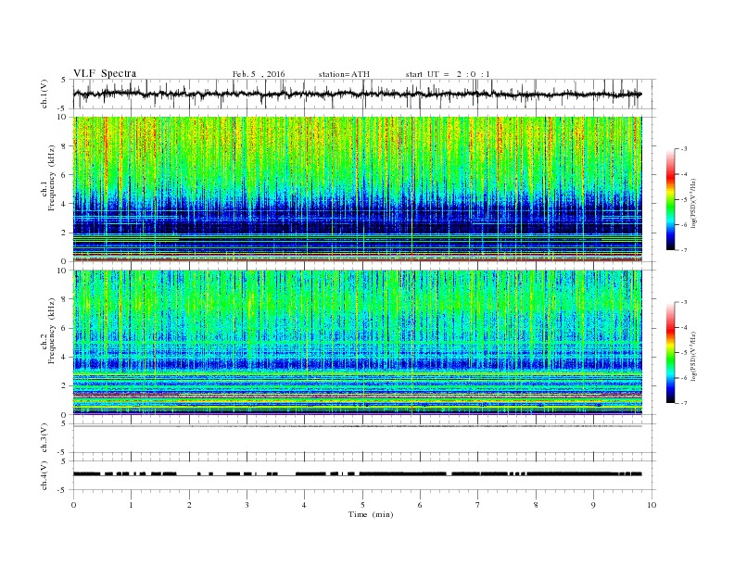Click the ch.1 color bar "log(PSD)(V²/Hz)" label

click(693, 203)
